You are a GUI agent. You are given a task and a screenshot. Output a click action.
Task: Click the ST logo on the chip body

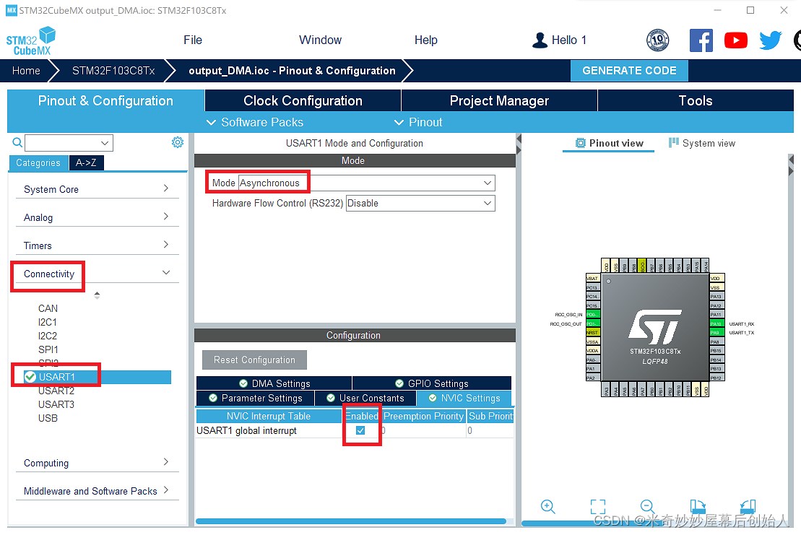click(655, 326)
